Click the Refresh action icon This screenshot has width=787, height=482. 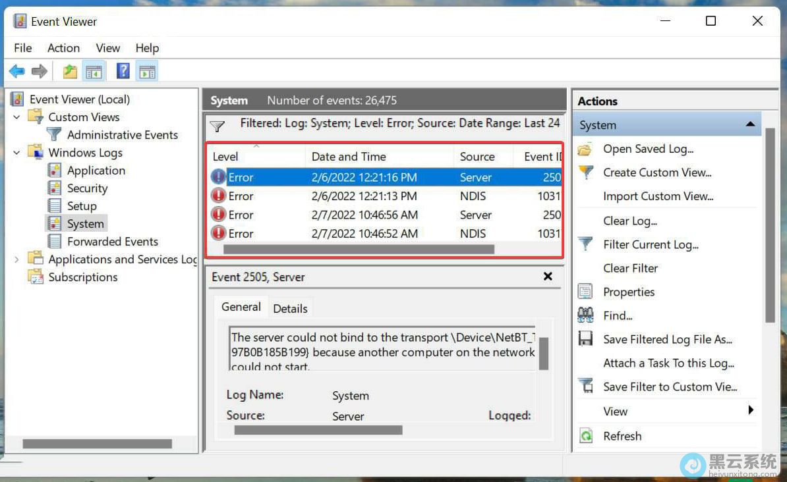click(585, 436)
